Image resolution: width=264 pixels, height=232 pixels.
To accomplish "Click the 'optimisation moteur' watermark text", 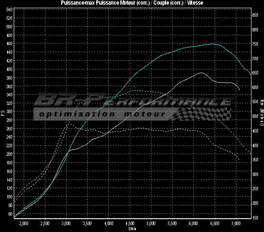I will click(x=102, y=114).
